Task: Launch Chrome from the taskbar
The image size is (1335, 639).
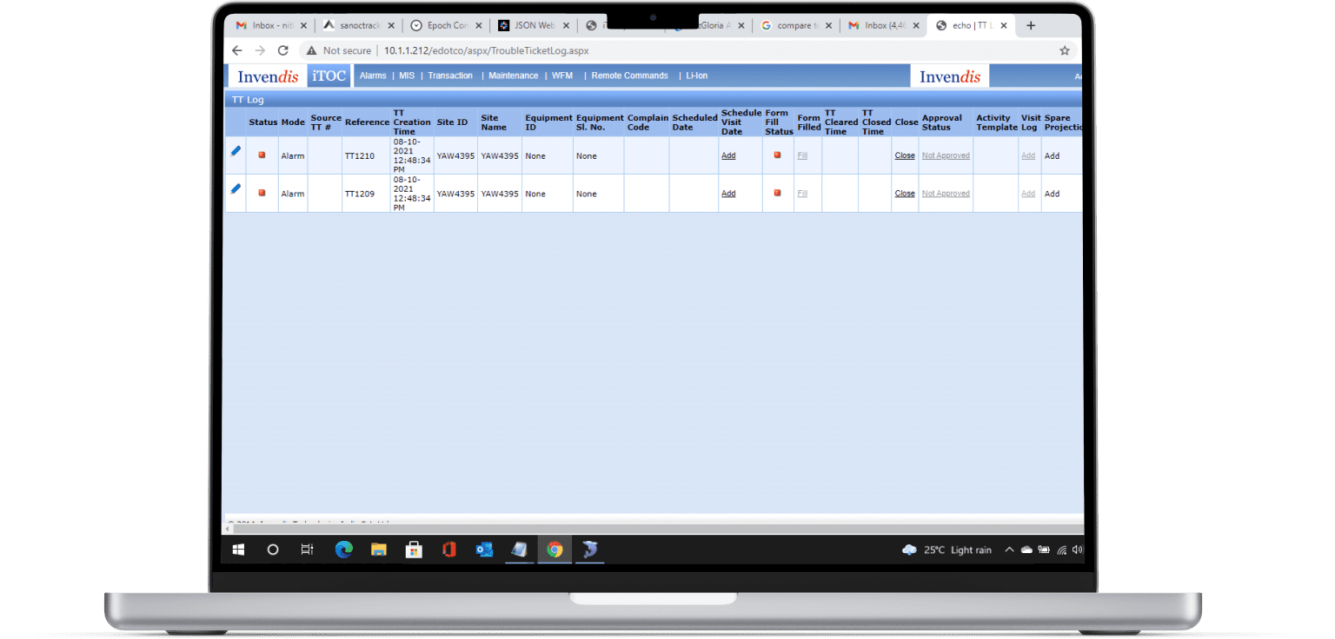Action: [555, 550]
